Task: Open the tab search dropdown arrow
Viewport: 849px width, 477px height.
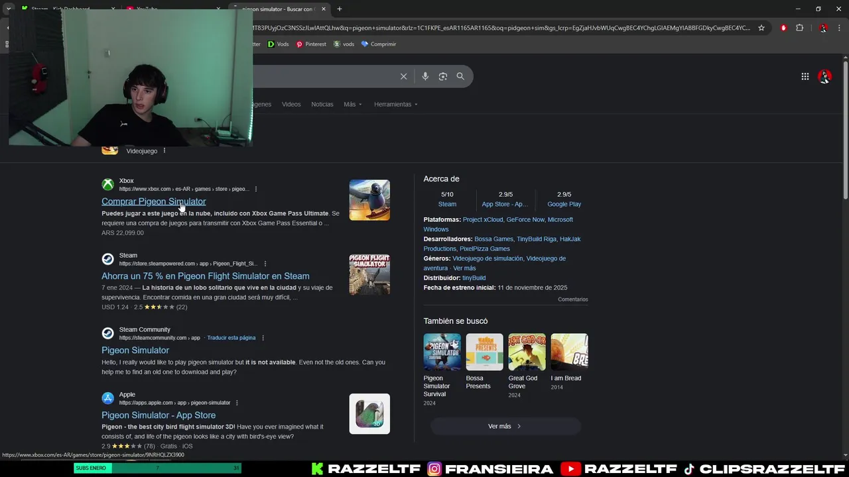Action: [x=9, y=9]
